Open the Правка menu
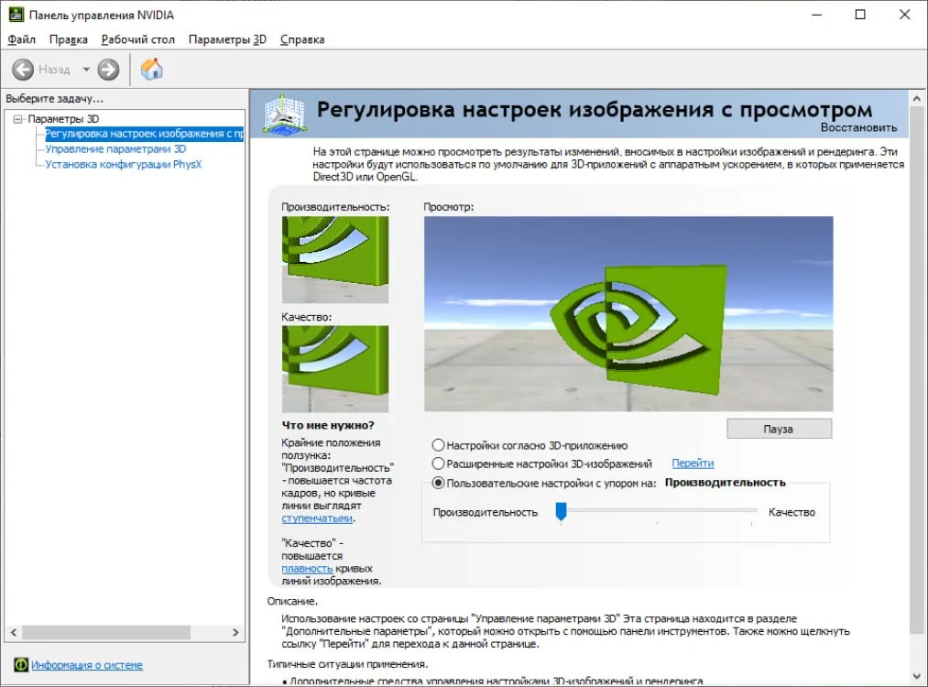This screenshot has height=687, width=928. 68,39
